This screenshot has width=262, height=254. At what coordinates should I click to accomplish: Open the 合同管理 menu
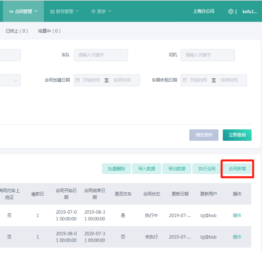[x=23, y=11]
